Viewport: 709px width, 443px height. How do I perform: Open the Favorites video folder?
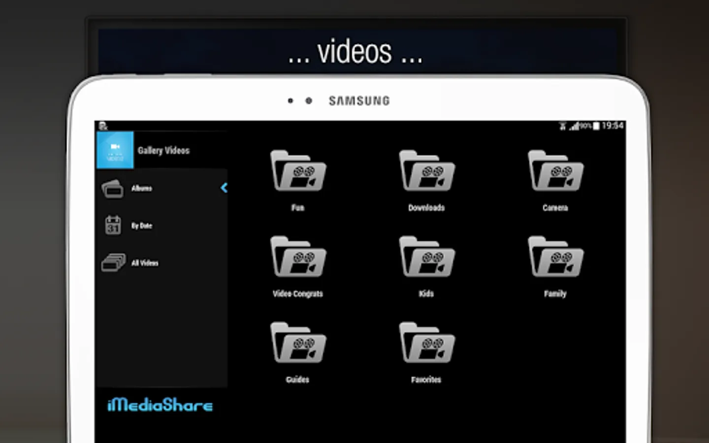[x=427, y=343]
